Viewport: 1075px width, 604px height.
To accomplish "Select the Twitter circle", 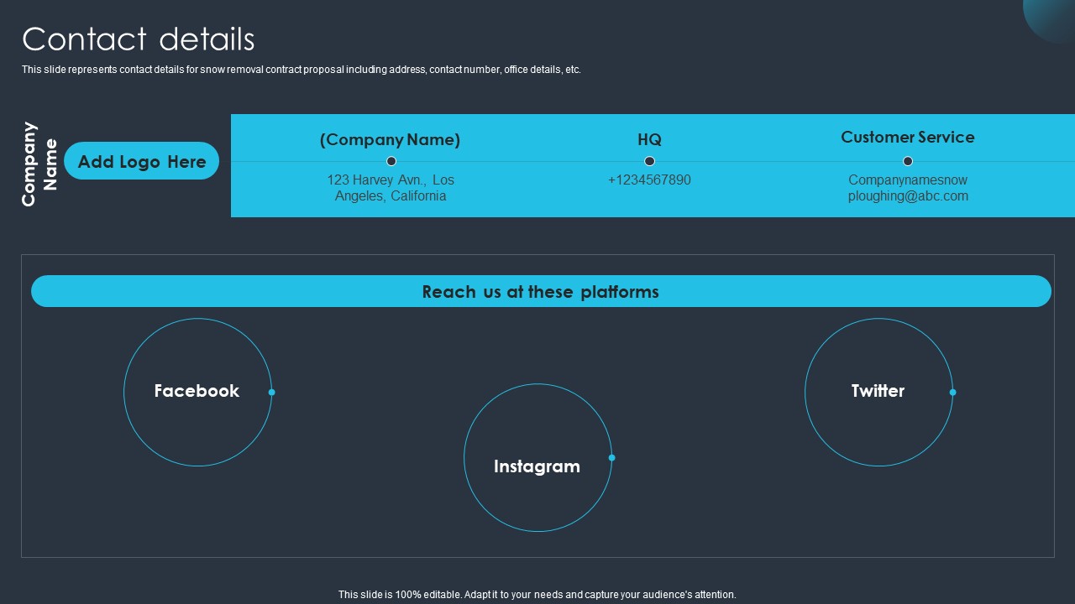I will pyautogui.click(x=878, y=392).
